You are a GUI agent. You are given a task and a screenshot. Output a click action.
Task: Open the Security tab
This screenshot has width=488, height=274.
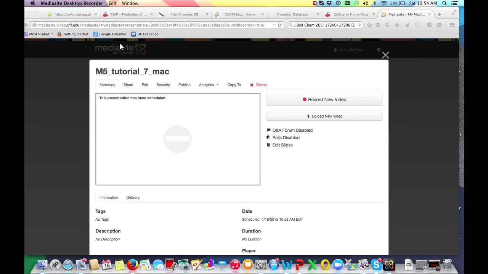tap(163, 85)
